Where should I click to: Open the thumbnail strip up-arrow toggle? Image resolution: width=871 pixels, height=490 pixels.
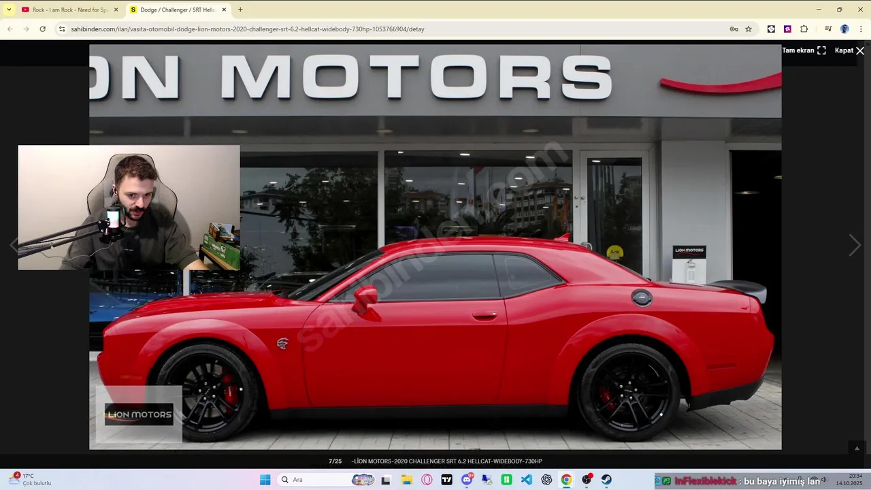pos(857,448)
